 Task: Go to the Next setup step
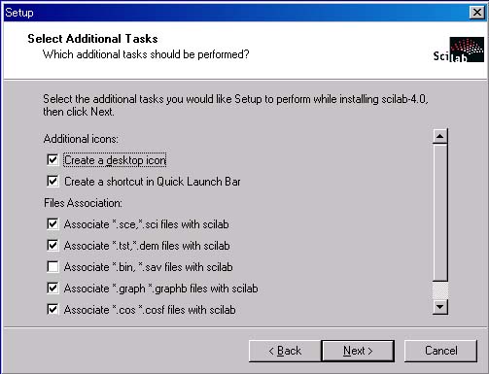click(358, 351)
